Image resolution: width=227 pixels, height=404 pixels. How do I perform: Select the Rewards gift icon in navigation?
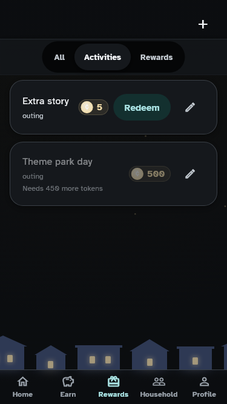[113, 382]
